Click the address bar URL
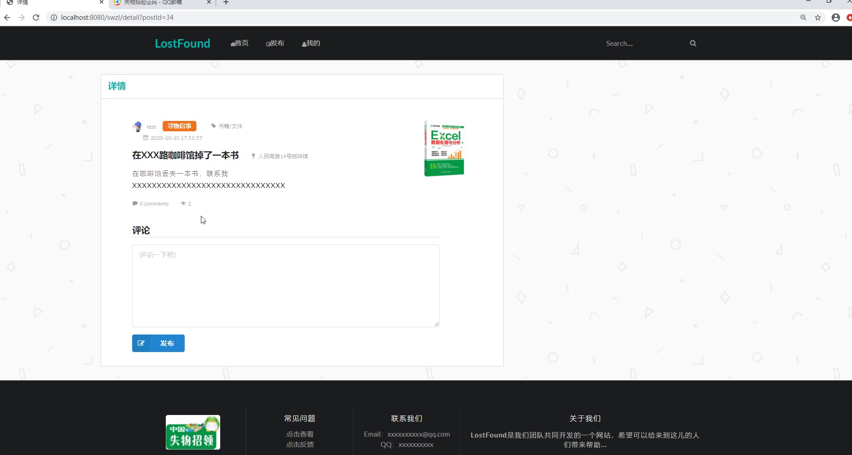Viewport: 852px width, 455px height. [117, 18]
